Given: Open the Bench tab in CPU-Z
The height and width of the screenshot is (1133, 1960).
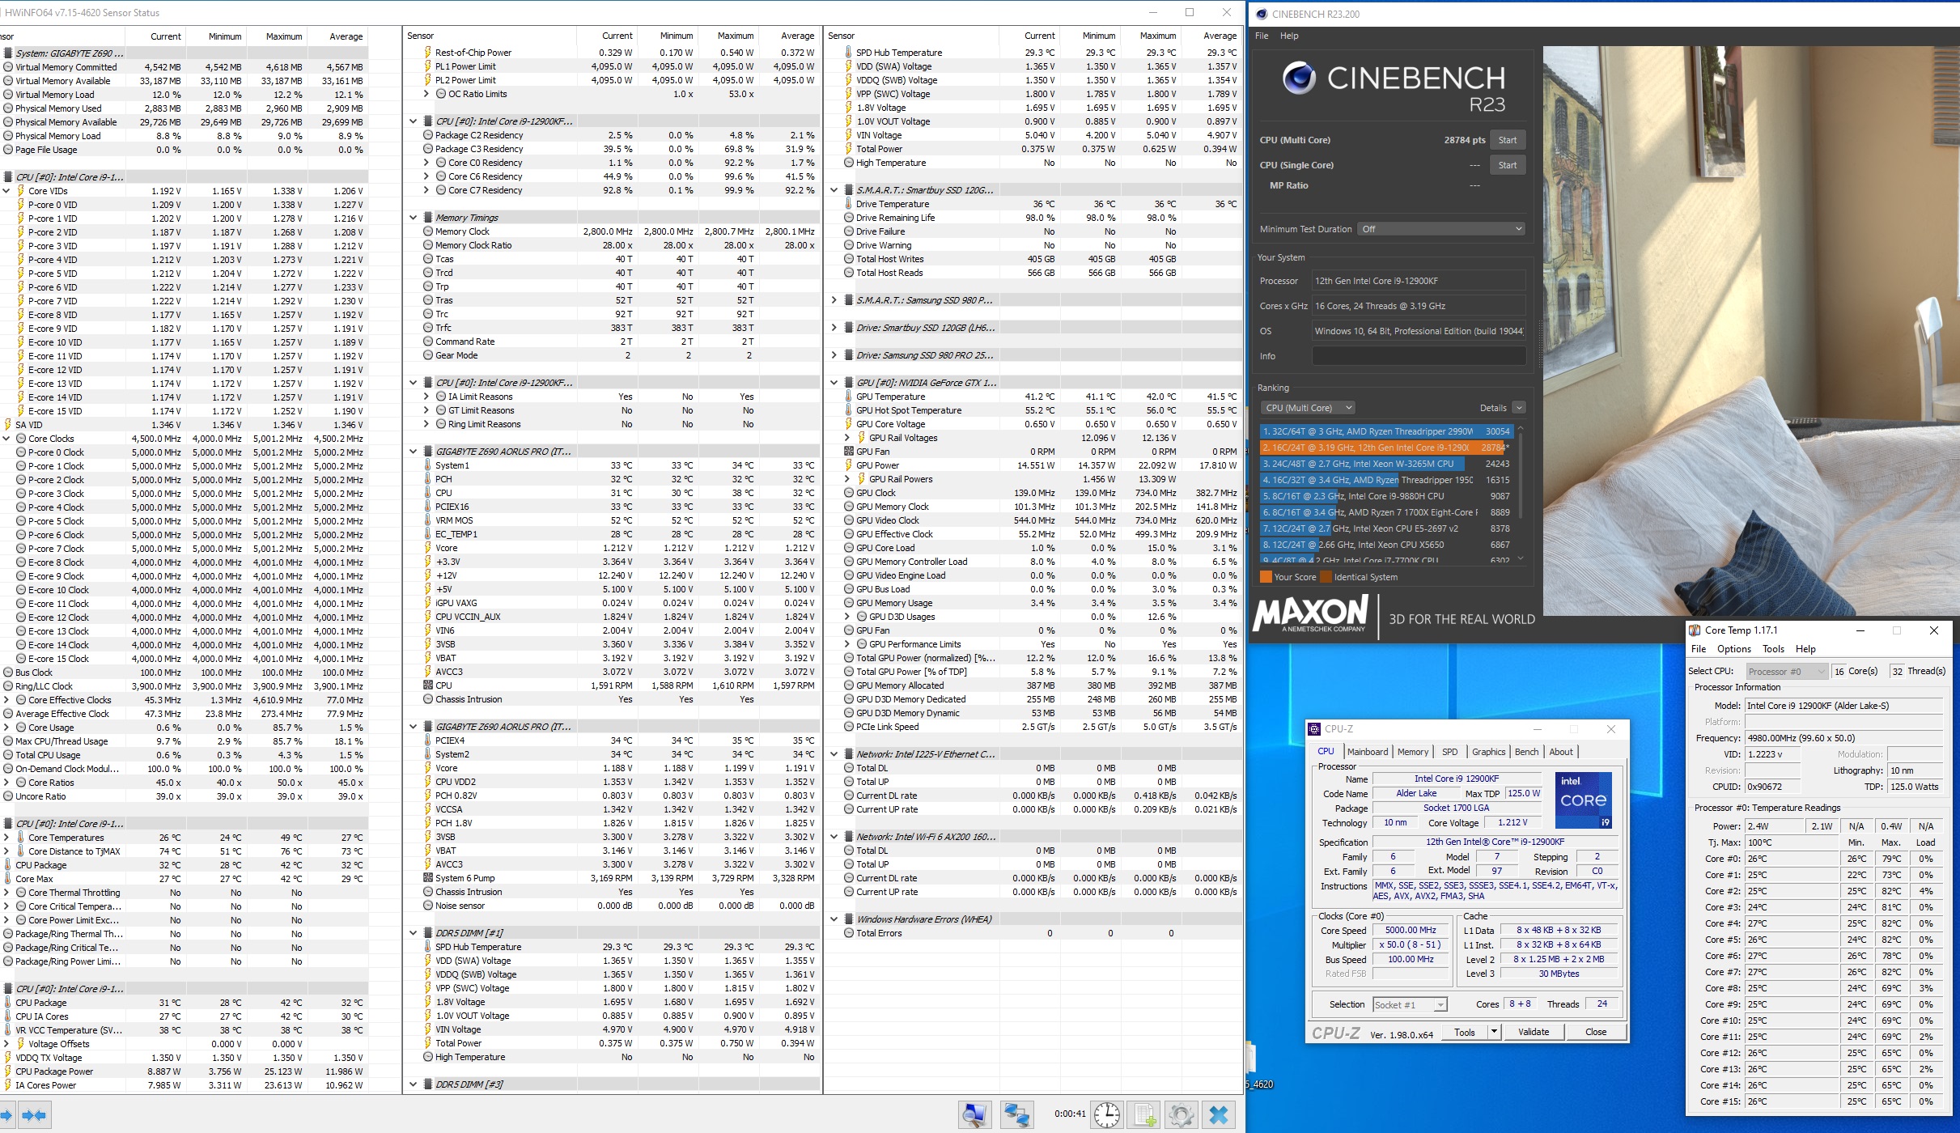Looking at the screenshot, I should point(1526,752).
